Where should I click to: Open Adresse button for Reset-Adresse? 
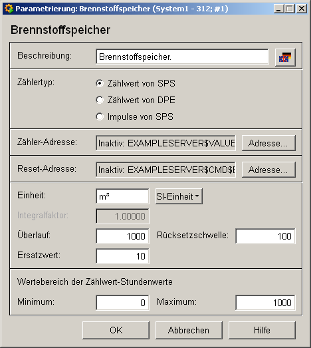click(x=268, y=170)
